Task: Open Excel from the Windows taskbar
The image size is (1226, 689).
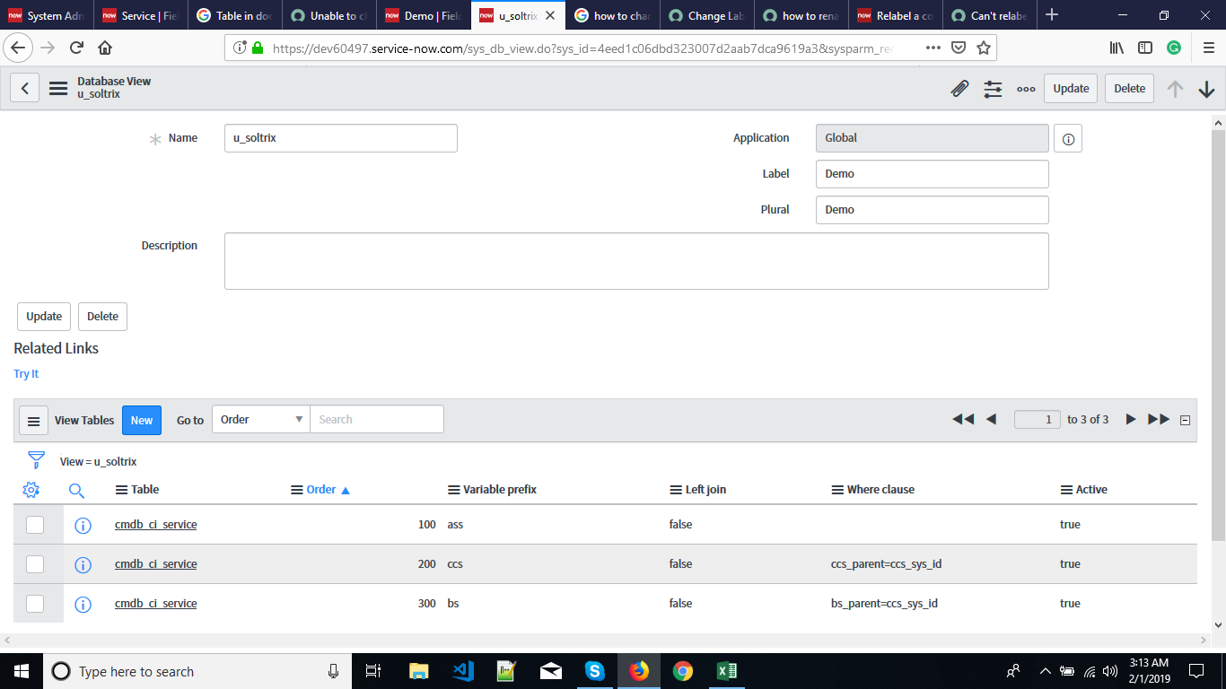Action: point(727,671)
